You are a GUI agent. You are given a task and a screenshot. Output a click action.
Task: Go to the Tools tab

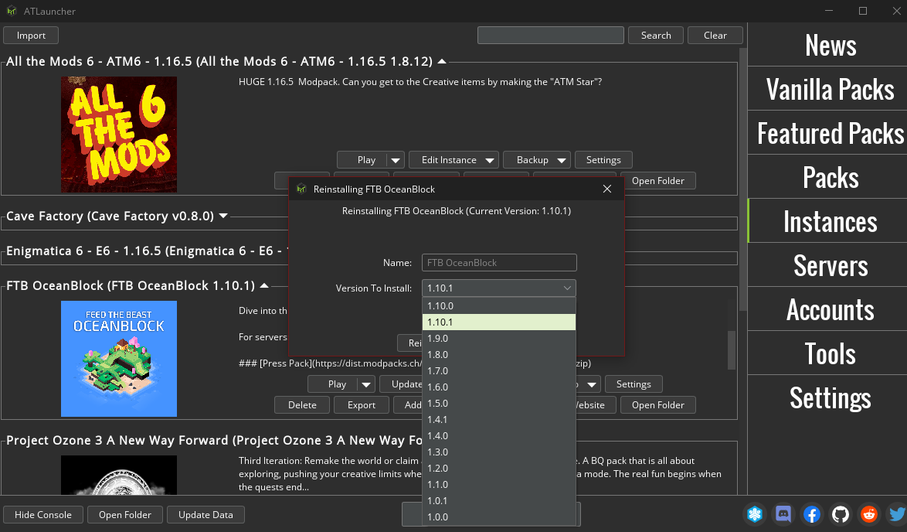pyautogui.click(x=827, y=353)
